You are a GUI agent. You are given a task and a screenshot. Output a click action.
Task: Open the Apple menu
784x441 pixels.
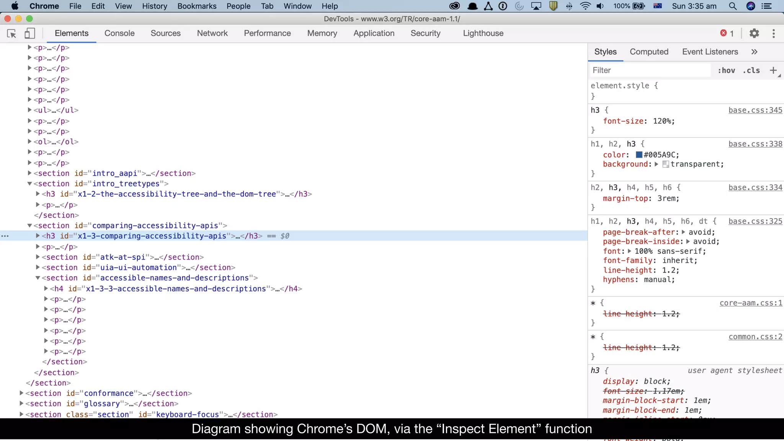coord(15,6)
